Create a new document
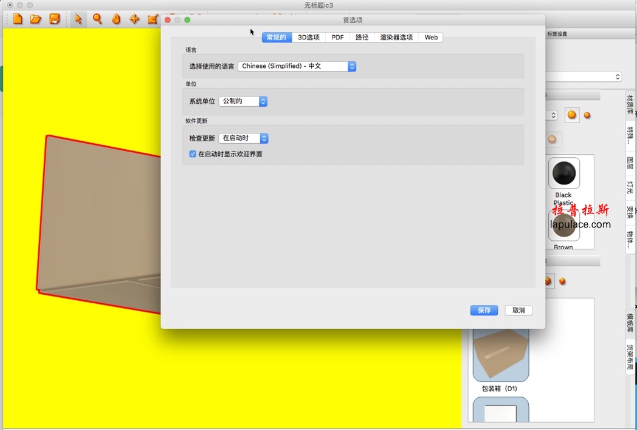637x430 pixels. 16,19
